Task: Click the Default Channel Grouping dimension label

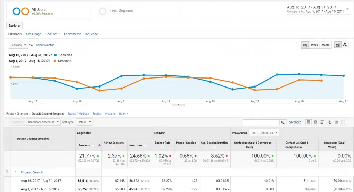Action: [48, 113]
